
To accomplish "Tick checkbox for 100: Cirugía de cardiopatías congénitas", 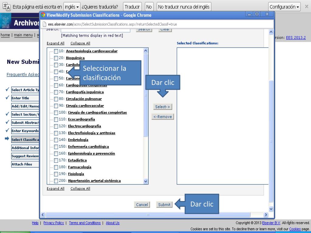I will (56, 113).
